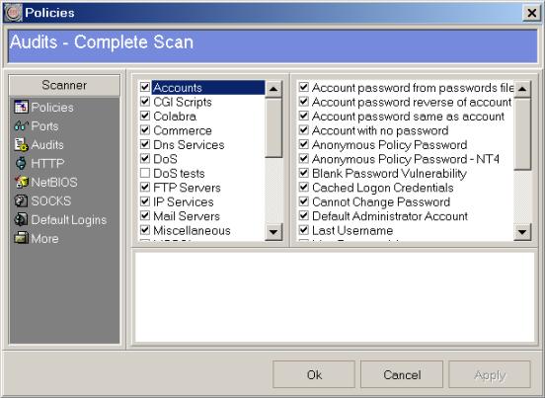Select the Ports binoculars icon
545x398 pixels.
(21, 125)
